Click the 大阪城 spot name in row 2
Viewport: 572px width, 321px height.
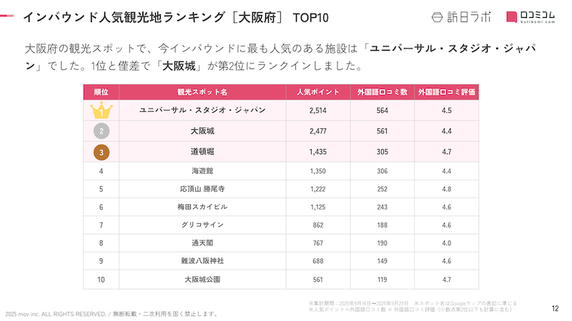click(x=202, y=131)
